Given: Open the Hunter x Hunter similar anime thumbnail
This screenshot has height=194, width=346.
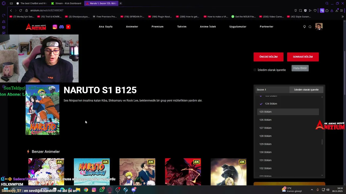Looking at the screenshot, I should click(x=137, y=172).
